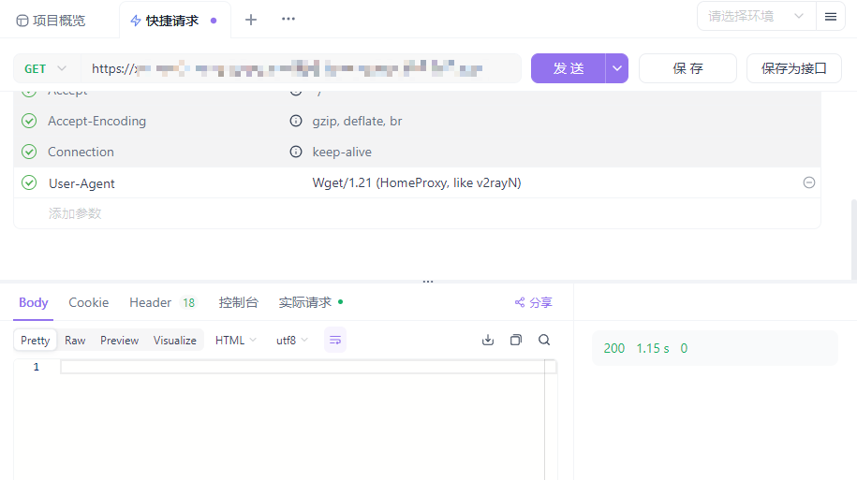Viewport: 857px width, 480px height.
Task: Open the three-dots tab options
Action: pyautogui.click(x=288, y=20)
